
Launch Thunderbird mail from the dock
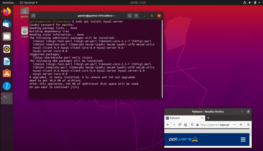[x=7, y=24]
